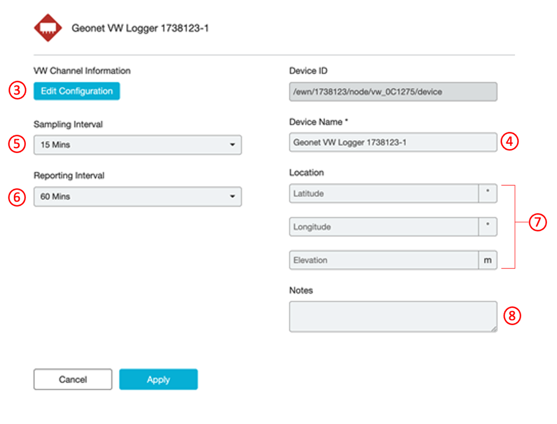Click the Location label
This screenshot has height=424, width=557.
(307, 173)
